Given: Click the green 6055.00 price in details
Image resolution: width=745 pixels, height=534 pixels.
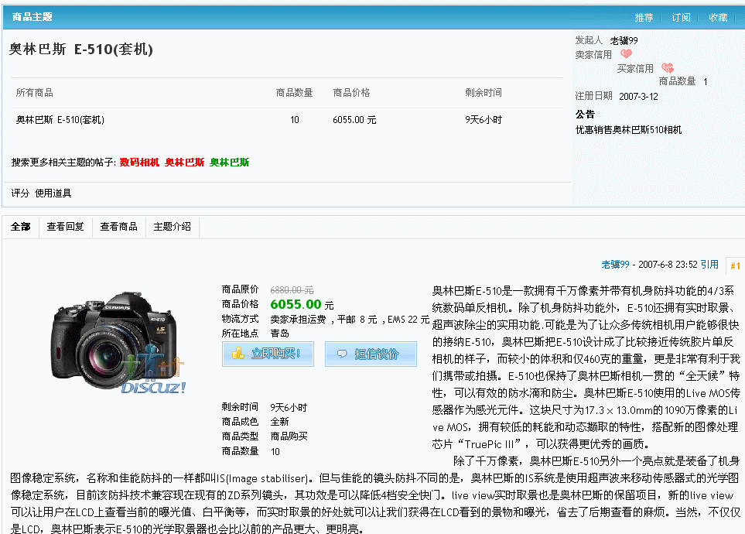Looking at the screenshot, I should [296, 304].
